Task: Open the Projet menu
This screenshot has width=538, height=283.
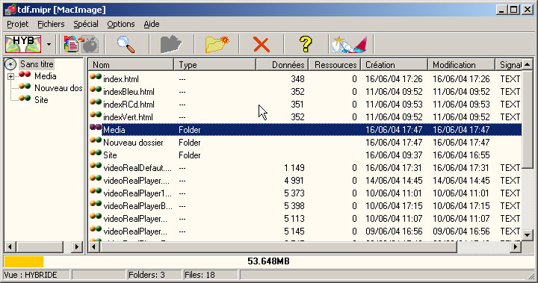Action: (17, 24)
